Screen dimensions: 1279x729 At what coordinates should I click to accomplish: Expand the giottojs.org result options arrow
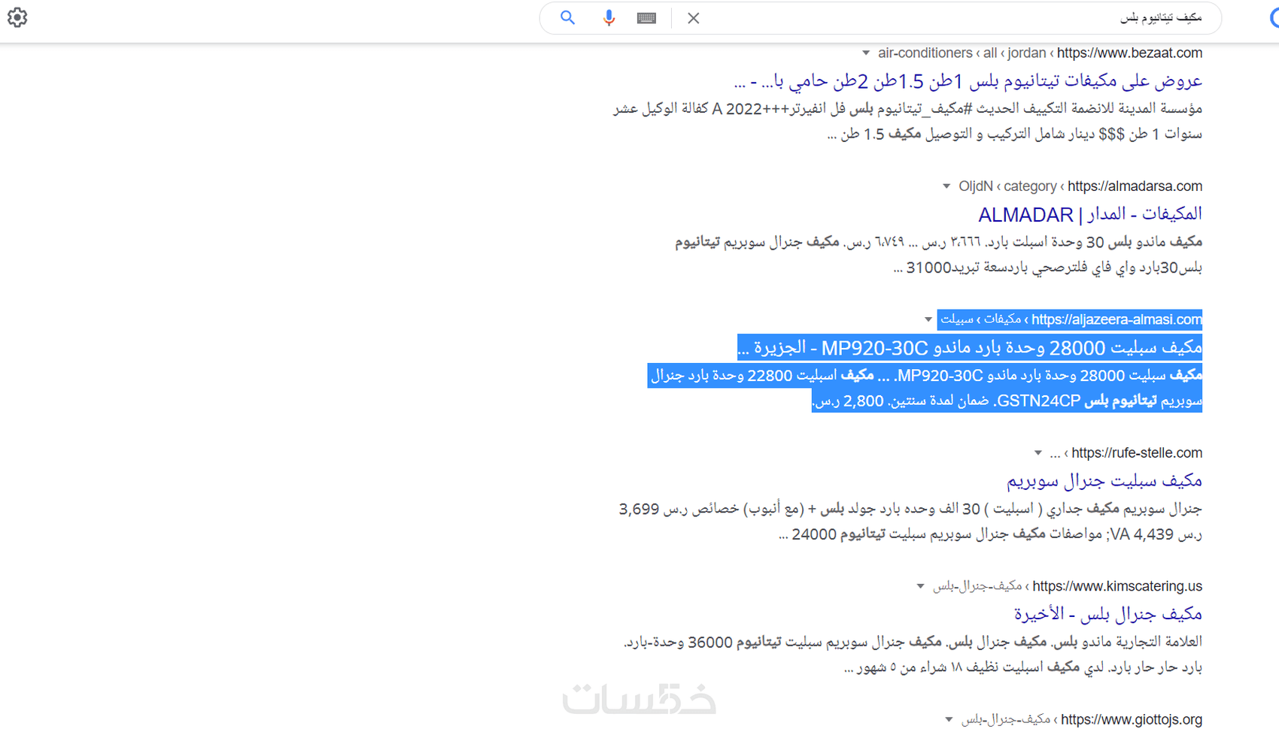(949, 719)
